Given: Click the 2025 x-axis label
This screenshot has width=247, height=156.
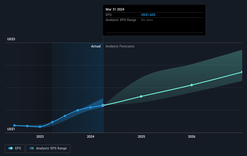Looking at the screenshot, I should tap(141, 137).
